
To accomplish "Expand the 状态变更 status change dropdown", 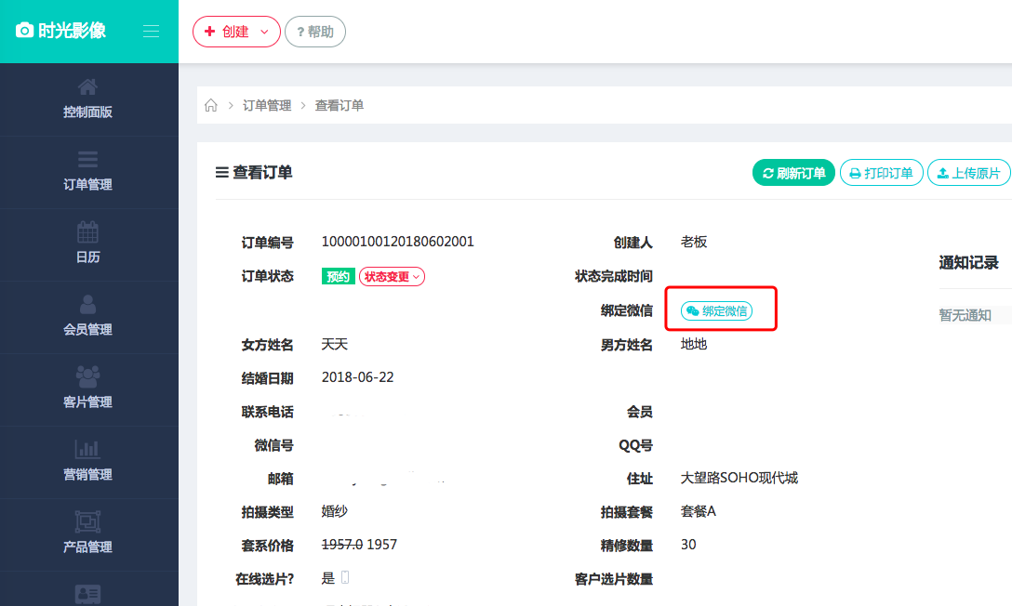I will point(392,276).
